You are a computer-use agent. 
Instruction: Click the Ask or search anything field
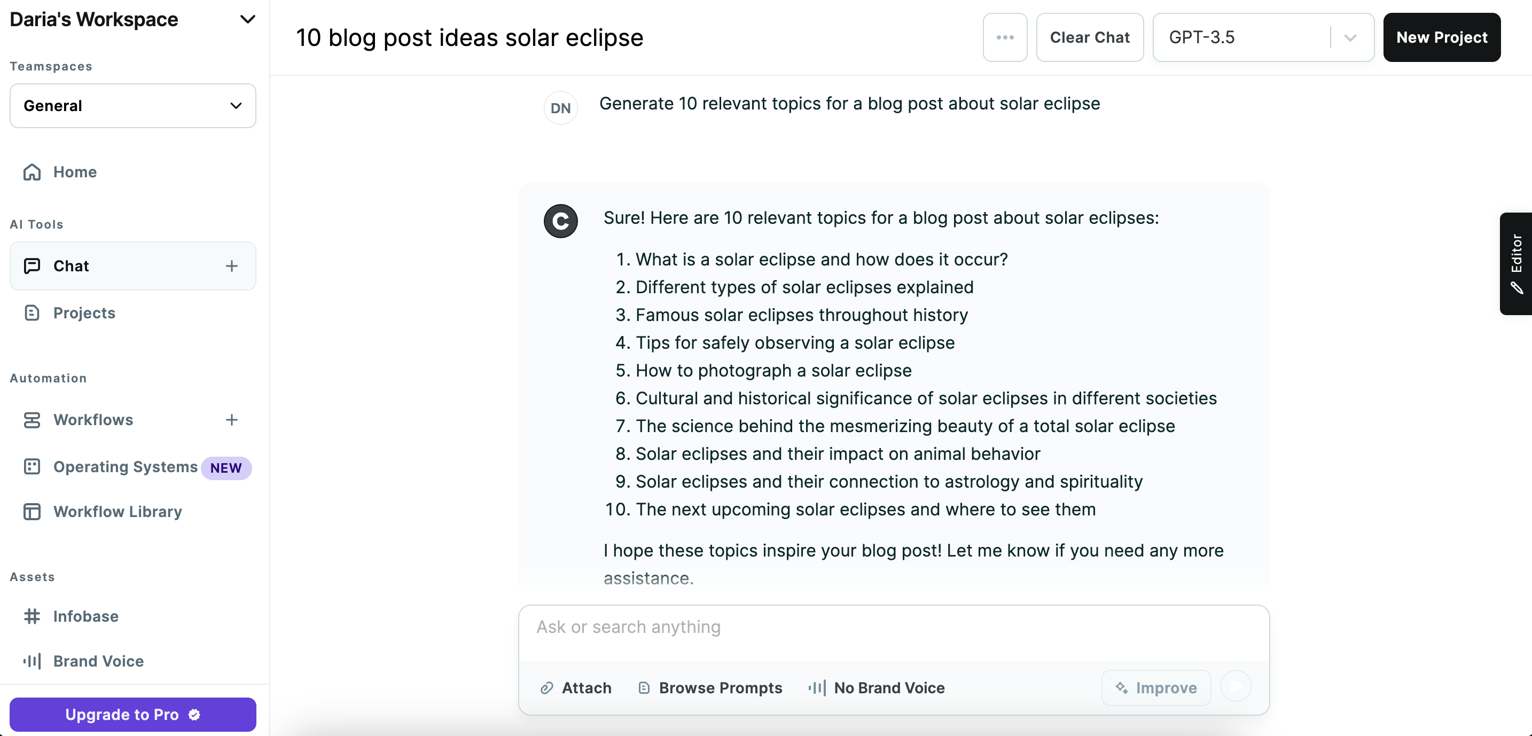pyautogui.click(x=893, y=628)
